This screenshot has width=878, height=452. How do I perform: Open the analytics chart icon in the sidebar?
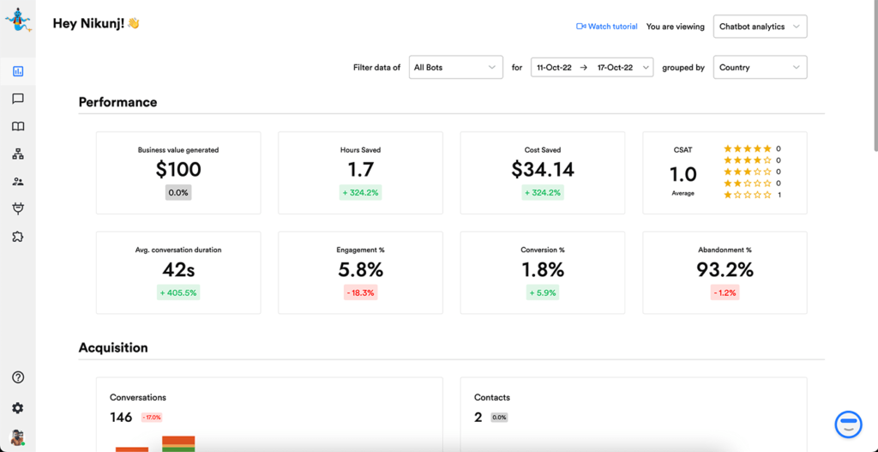coord(18,71)
